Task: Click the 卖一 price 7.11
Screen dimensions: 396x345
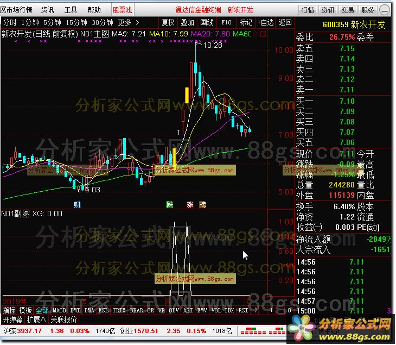Action: click(x=347, y=90)
